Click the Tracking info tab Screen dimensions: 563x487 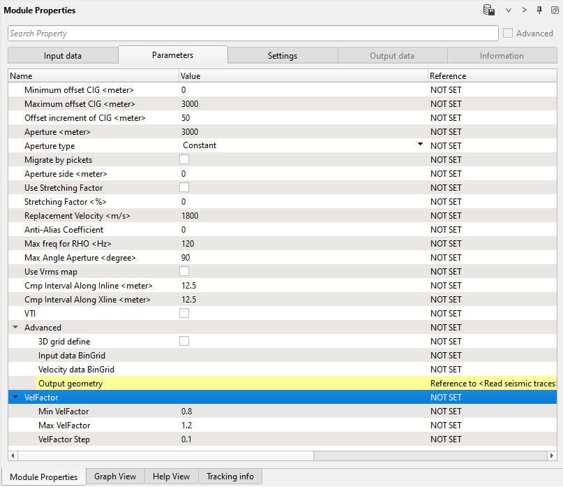point(230,477)
